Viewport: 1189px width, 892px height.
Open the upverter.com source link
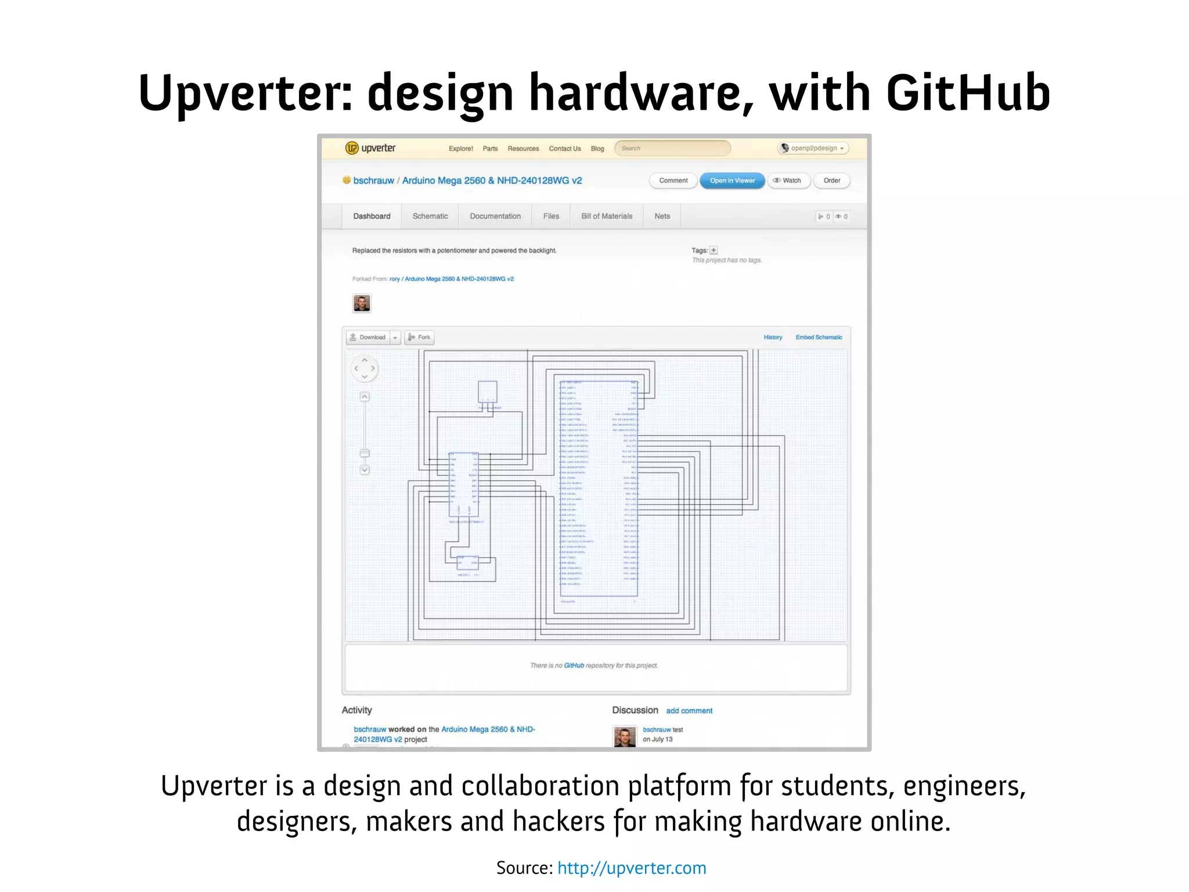point(632,868)
